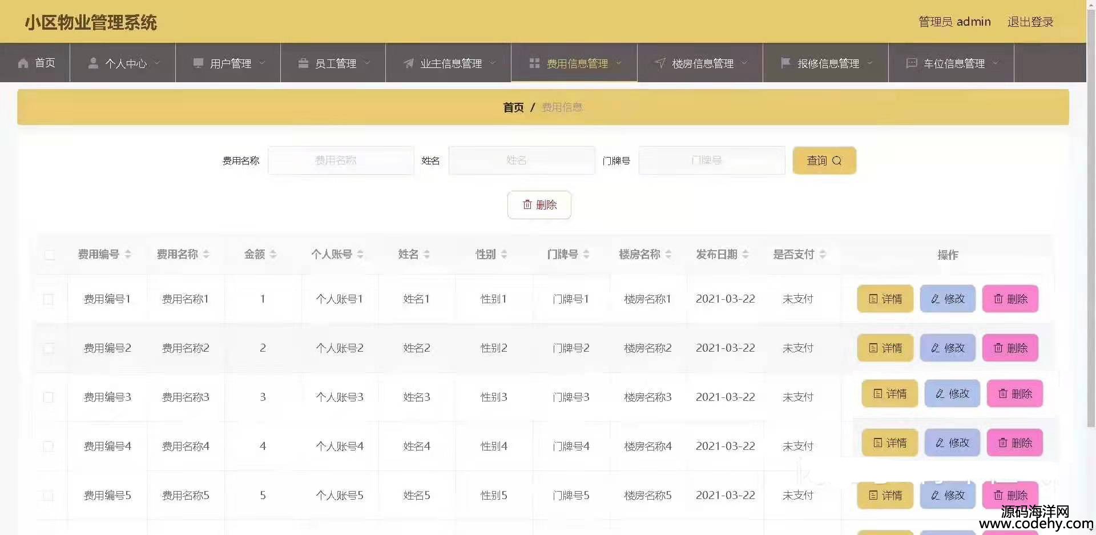1096x535 pixels.
Task: Click 修改 button for 费用编号4 row
Action: (952, 443)
